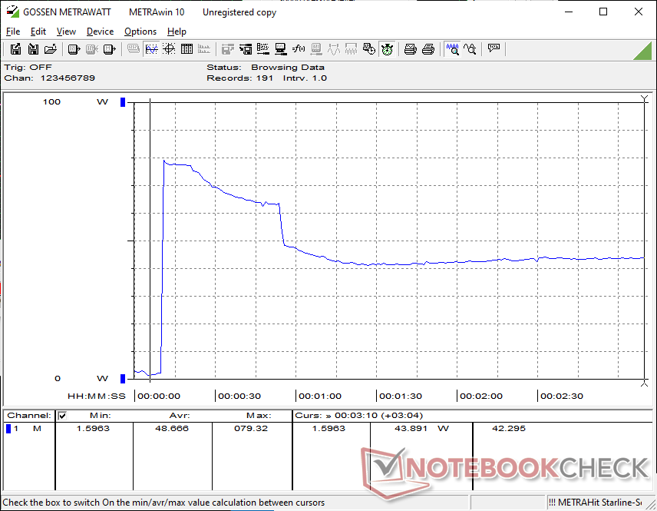Viewport: 657px width, 511px height.
Task: Click the blue channel 1 color marker
Action: (x=8, y=429)
